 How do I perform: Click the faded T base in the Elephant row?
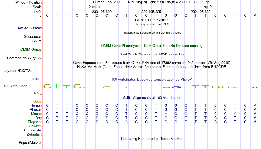97,122
